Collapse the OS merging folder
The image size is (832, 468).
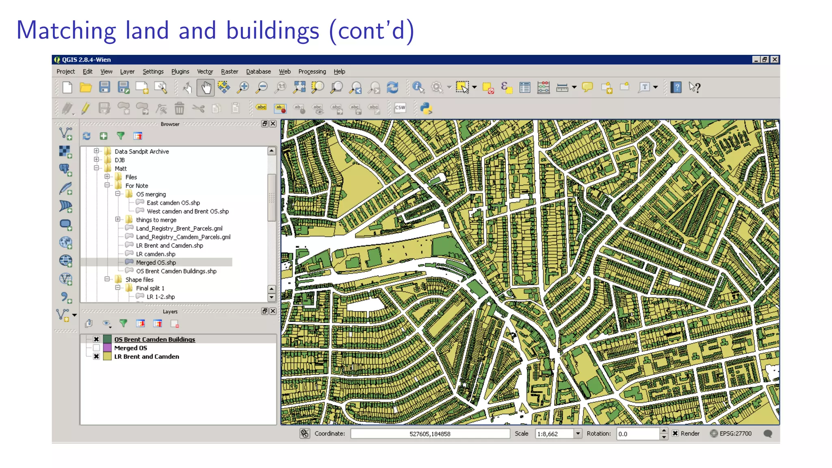[118, 194]
